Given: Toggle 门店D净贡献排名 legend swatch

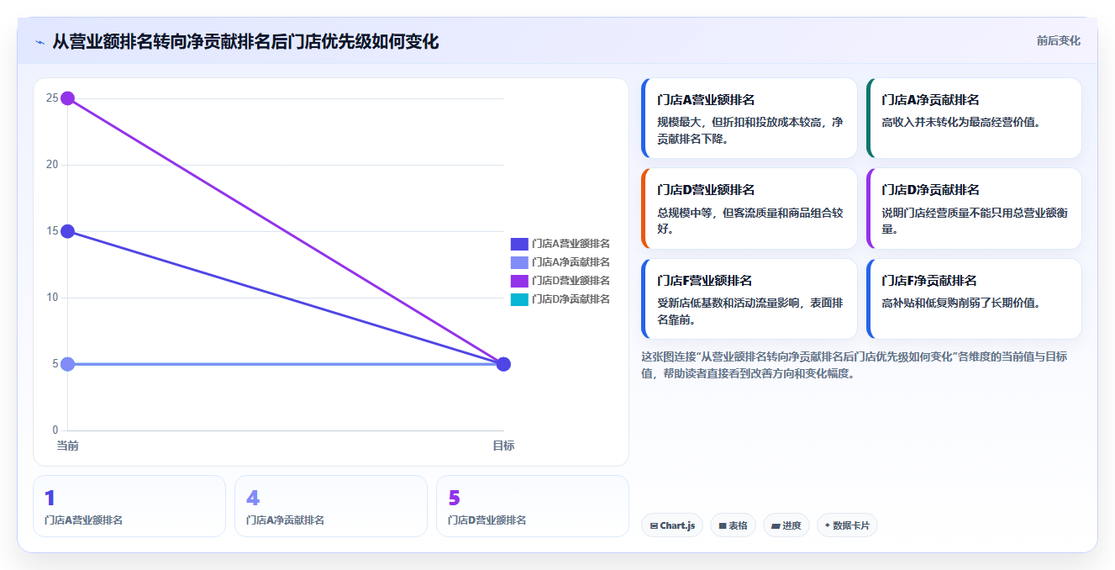Looking at the screenshot, I should 519,299.
